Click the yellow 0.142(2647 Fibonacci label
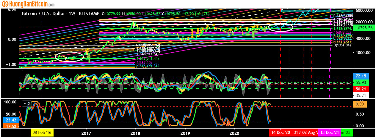Viewport: 376px width, 138px height. coord(343,42)
